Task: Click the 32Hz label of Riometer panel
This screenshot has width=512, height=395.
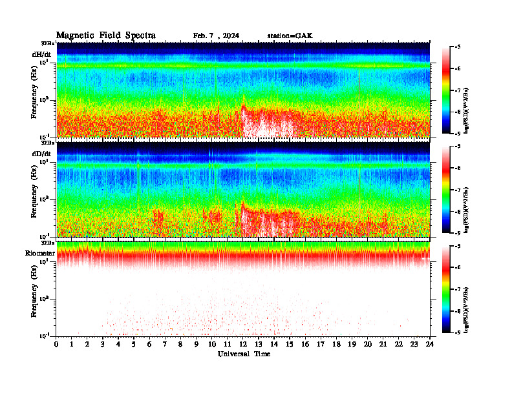Action: click(x=47, y=243)
